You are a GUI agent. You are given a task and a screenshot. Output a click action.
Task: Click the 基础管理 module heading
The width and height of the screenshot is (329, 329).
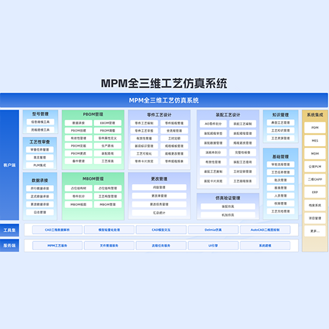pyautogui.click(x=280, y=157)
